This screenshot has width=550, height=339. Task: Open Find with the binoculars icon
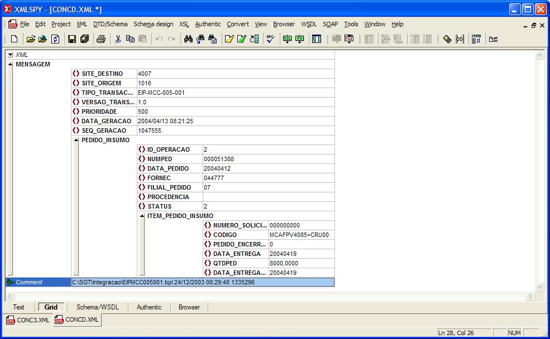click(x=188, y=39)
